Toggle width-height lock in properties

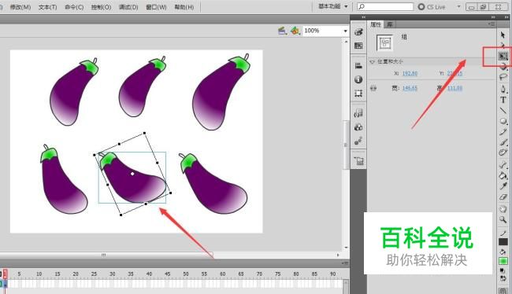[373, 88]
